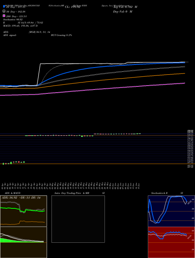Click the 'CL: 199.92' closing price text

73,7
